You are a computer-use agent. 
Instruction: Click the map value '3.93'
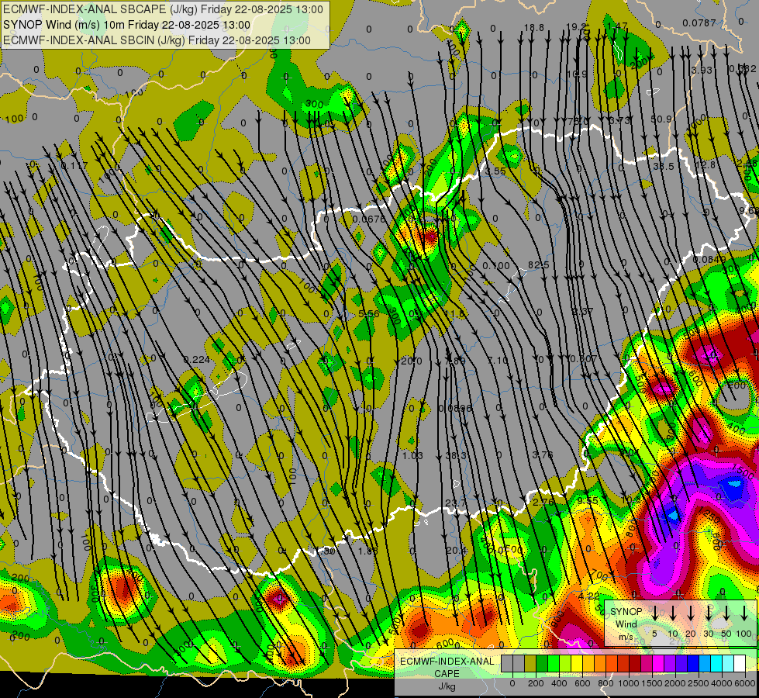tap(702, 71)
